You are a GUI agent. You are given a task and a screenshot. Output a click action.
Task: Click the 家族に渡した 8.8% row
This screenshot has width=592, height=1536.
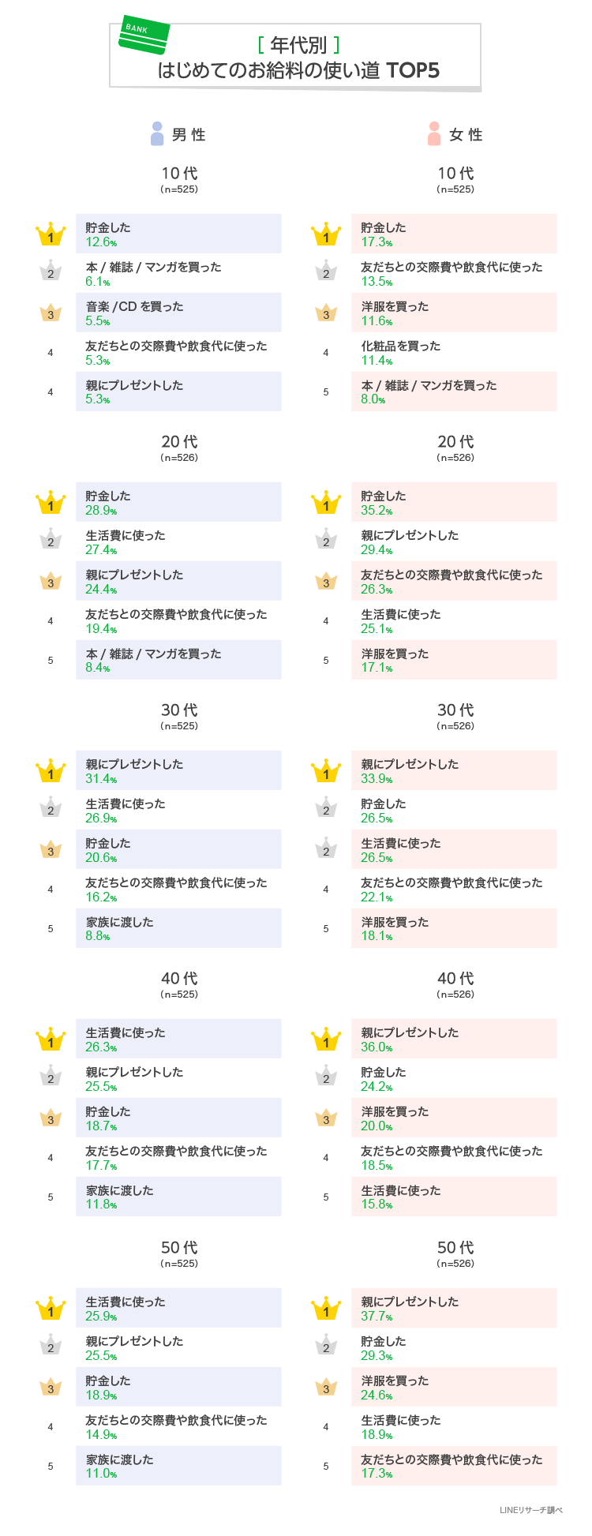pos(178,928)
